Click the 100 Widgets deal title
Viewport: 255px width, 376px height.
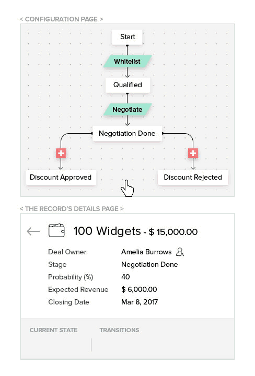coord(107,231)
